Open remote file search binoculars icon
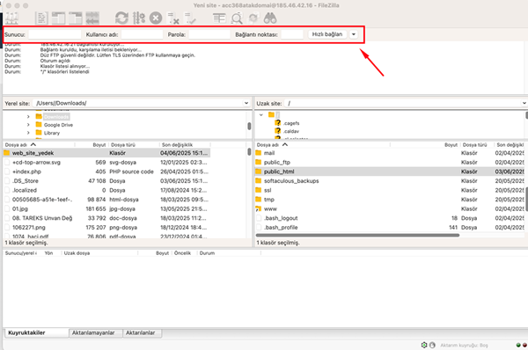 click(x=270, y=18)
